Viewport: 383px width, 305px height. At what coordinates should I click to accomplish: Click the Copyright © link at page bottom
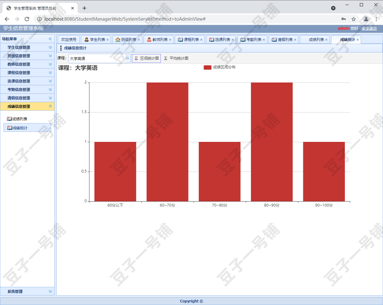pyautogui.click(x=191, y=301)
